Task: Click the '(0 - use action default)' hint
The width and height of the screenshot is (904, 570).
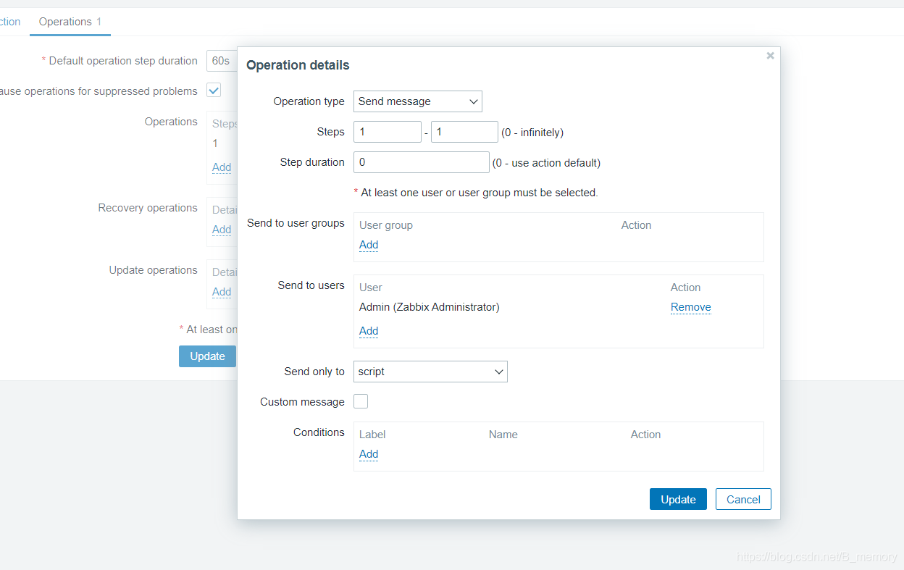Action: (x=546, y=163)
